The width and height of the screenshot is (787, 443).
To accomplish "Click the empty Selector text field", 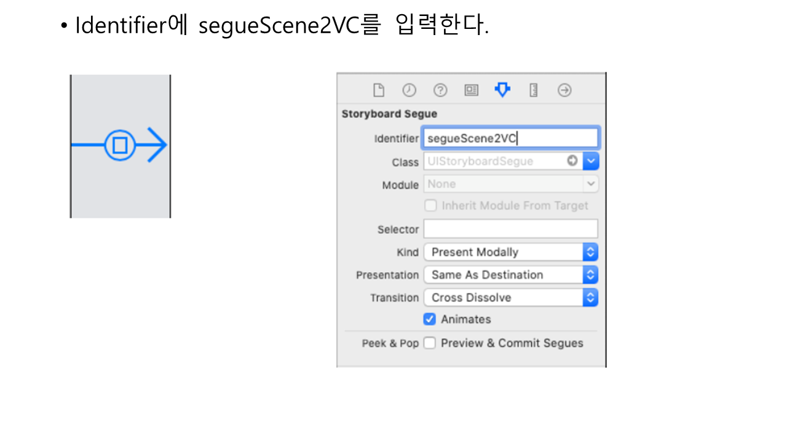I will coord(510,229).
